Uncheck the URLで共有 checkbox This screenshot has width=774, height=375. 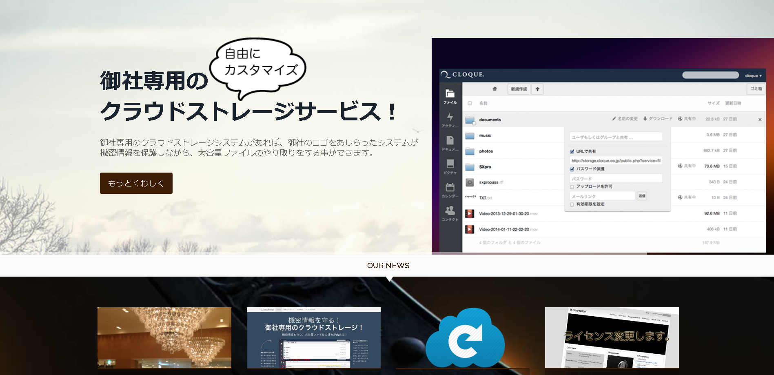[x=572, y=151]
